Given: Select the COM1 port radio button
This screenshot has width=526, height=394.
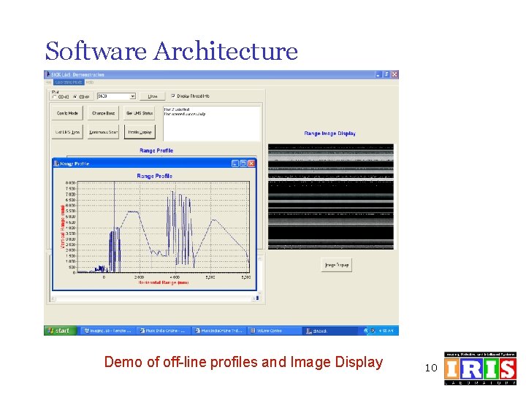Looking at the screenshot, I should 55,97.
